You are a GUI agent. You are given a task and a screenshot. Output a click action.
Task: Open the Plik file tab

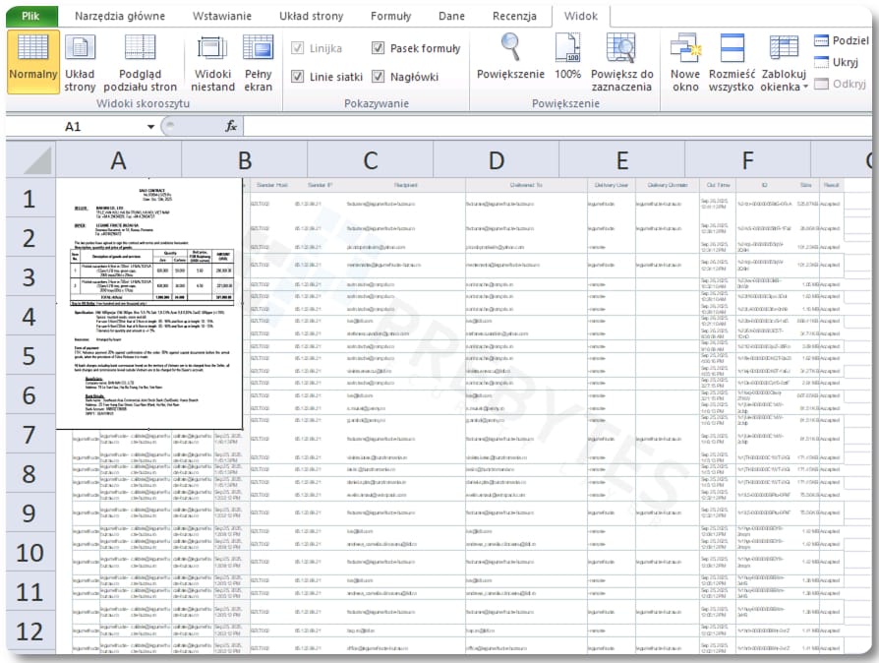click(x=30, y=16)
